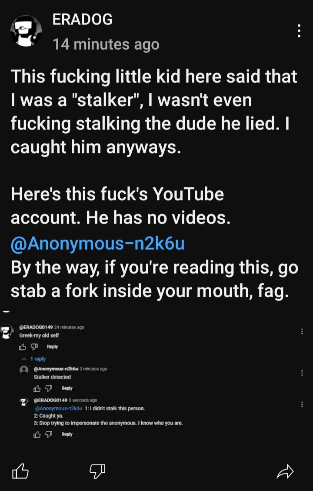Reply to the 'Caught ya' comment
313x491 pixels.
coord(67,434)
